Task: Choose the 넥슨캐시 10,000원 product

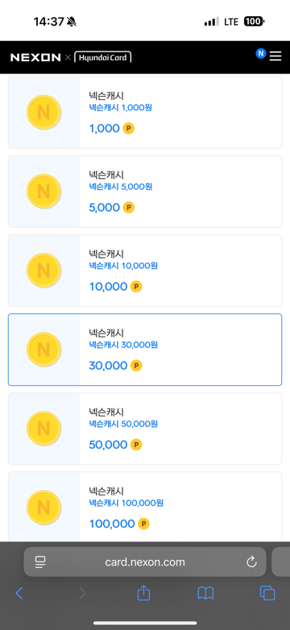Action: click(x=145, y=271)
